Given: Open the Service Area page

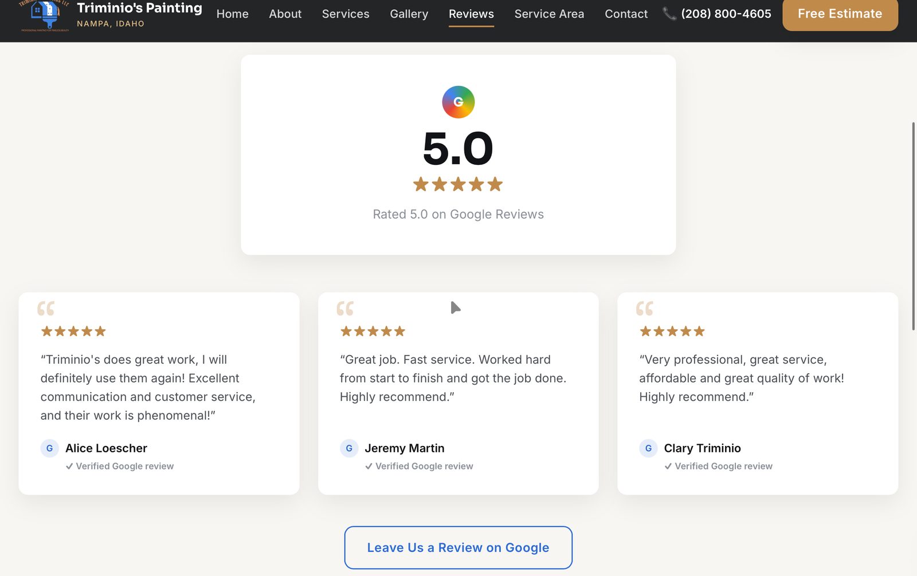Looking at the screenshot, I should [x=549, y=14].
